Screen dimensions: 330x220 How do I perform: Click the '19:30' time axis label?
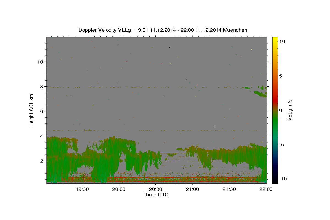[82, 189]
